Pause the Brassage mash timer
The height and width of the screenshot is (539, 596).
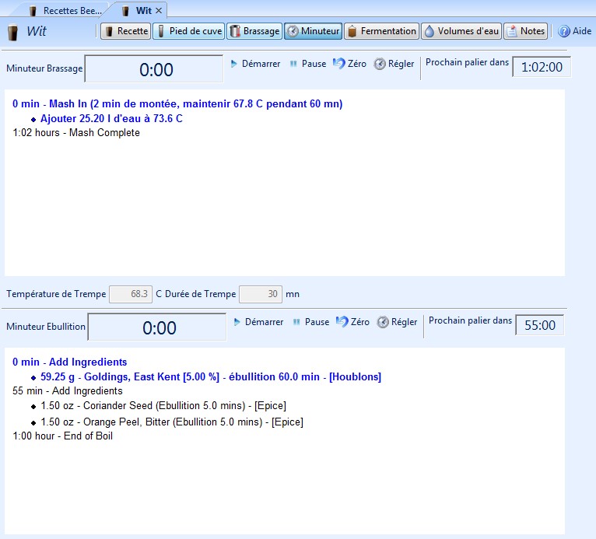307,64
